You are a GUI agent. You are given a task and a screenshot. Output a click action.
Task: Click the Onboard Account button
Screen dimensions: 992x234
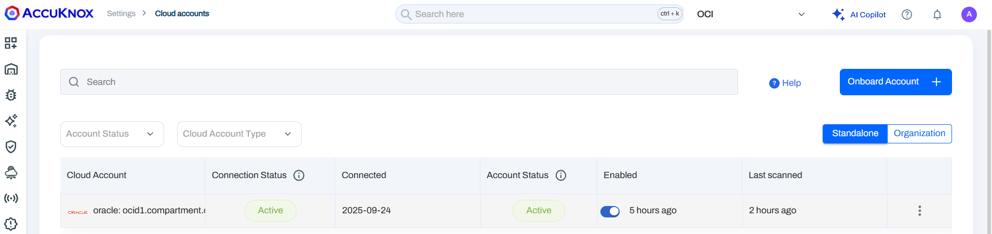(895, 82)
